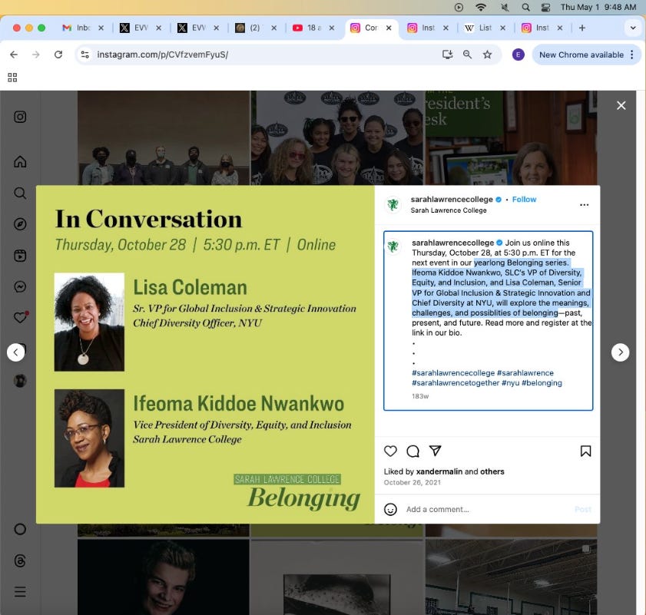Open Control Center in menu bar
The width and height of the screenshot is (646, 615).
[546, 7]
